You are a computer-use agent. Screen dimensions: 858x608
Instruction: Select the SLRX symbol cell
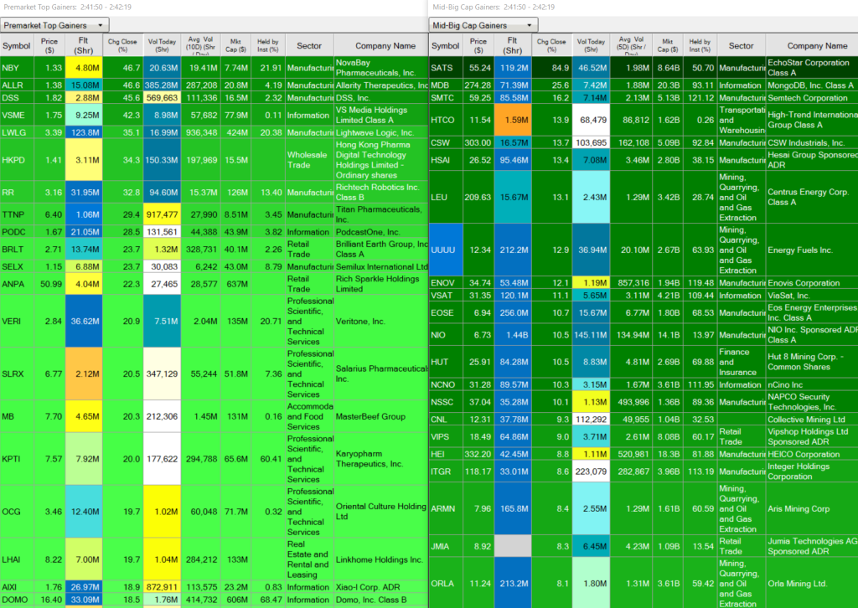(17, 374)
